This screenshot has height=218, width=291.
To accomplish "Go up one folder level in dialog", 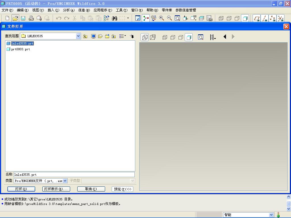I will tap(85, 36).
